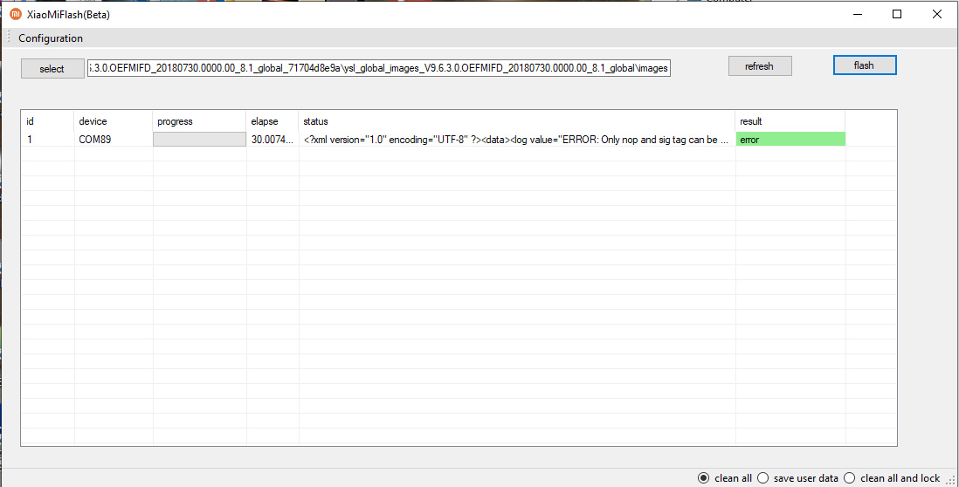Click the refresh button

(760, 66)
